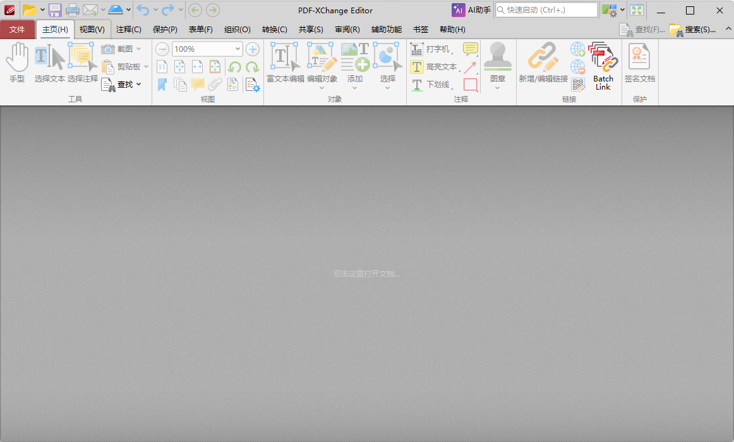Click the Batch Link tool
Screen dimensions: 734x442
click(x=603, y=66)
